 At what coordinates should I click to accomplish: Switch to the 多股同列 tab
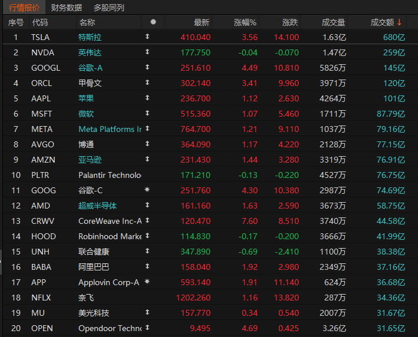click(x=108, y=8)
